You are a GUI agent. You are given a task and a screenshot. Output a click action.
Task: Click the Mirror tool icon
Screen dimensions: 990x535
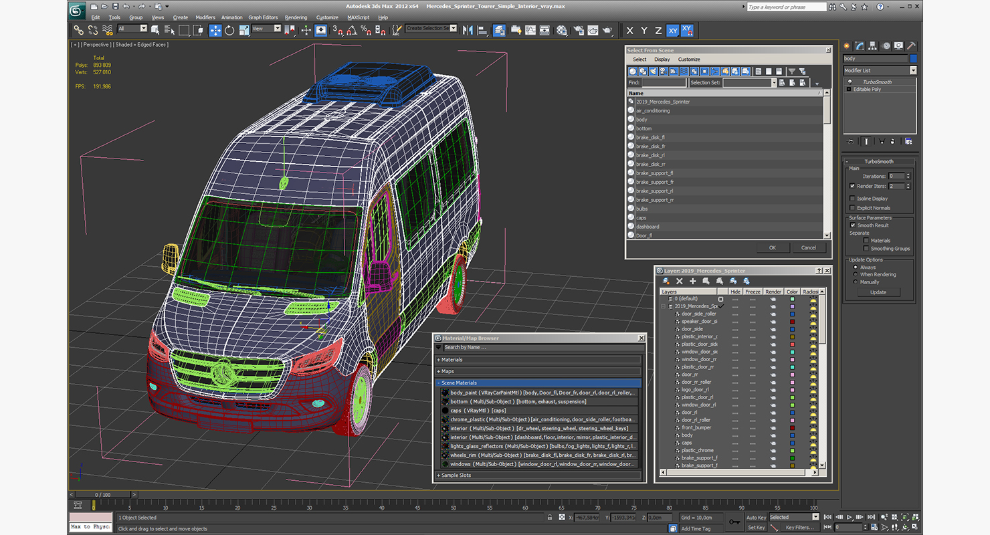click(x=468, y=30)
